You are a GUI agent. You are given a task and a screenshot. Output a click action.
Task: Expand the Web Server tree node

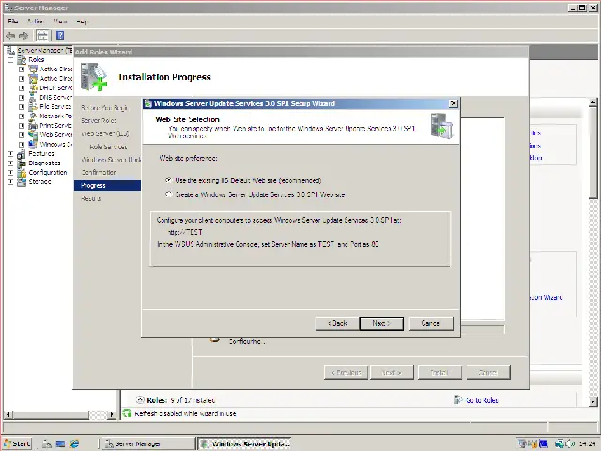(x=22, y=135)
